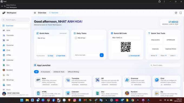The image size is (184, 103).
Task: Open Grammar in the sidebar
Action: (15, 45)
